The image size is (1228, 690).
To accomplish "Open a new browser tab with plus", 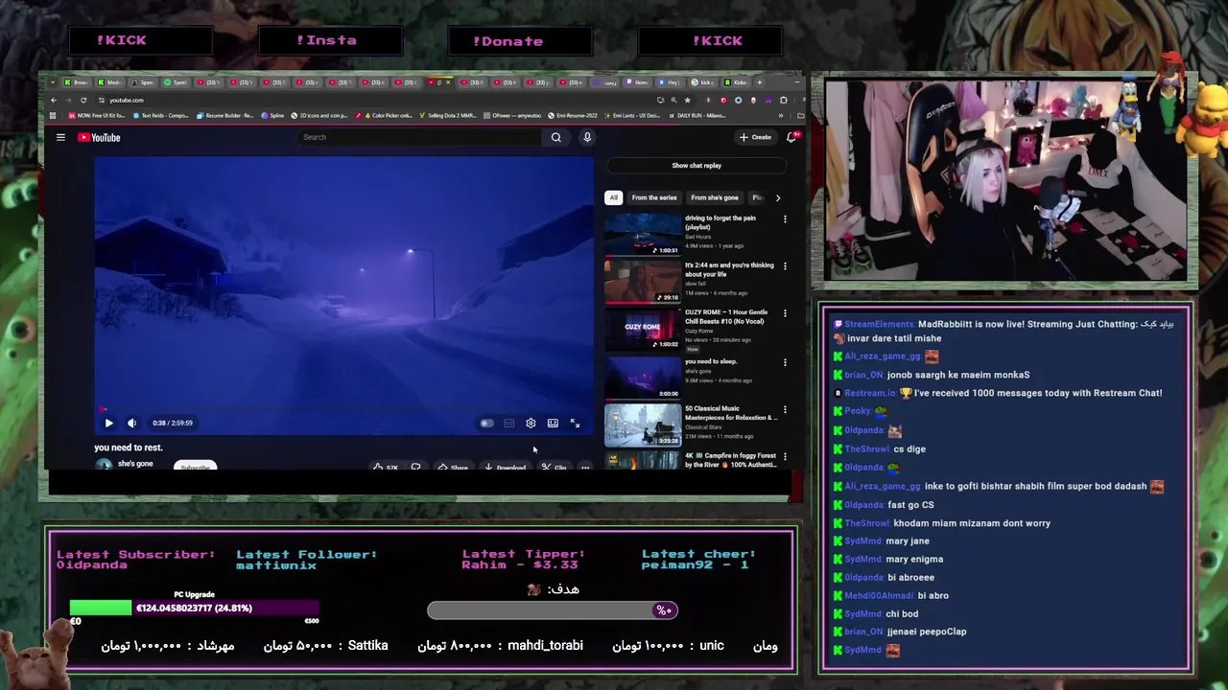I will [759, 82].
